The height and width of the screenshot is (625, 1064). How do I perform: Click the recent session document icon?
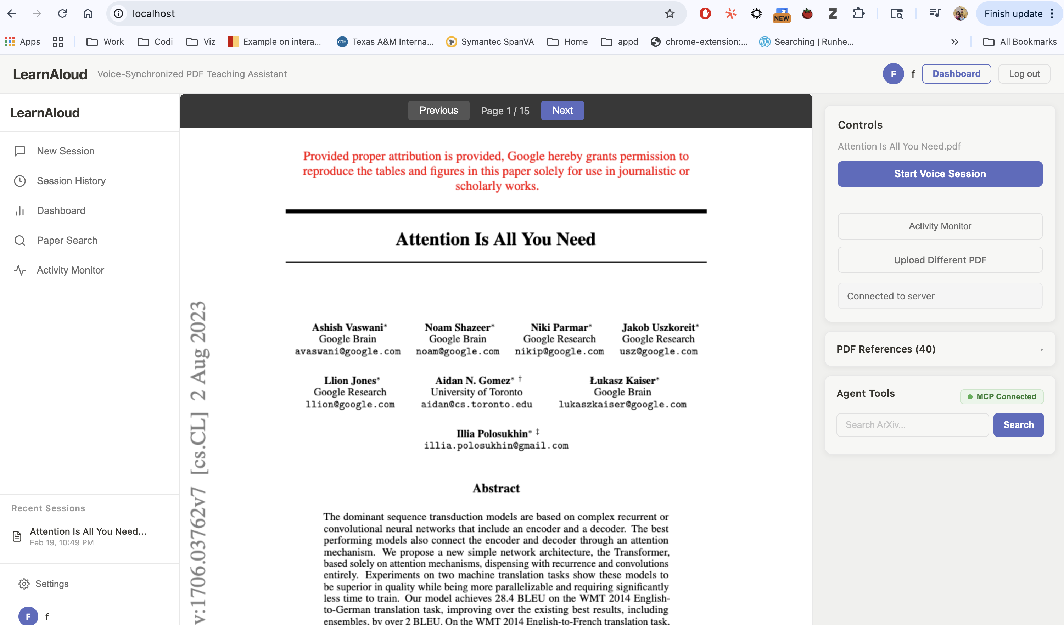[17, 536]
